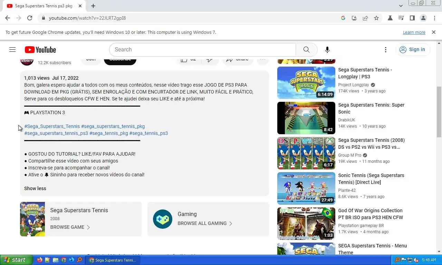The width and height of the screenshot is (442, 265).
Task: View site information lock icon
Action: (x=43, y=18)
